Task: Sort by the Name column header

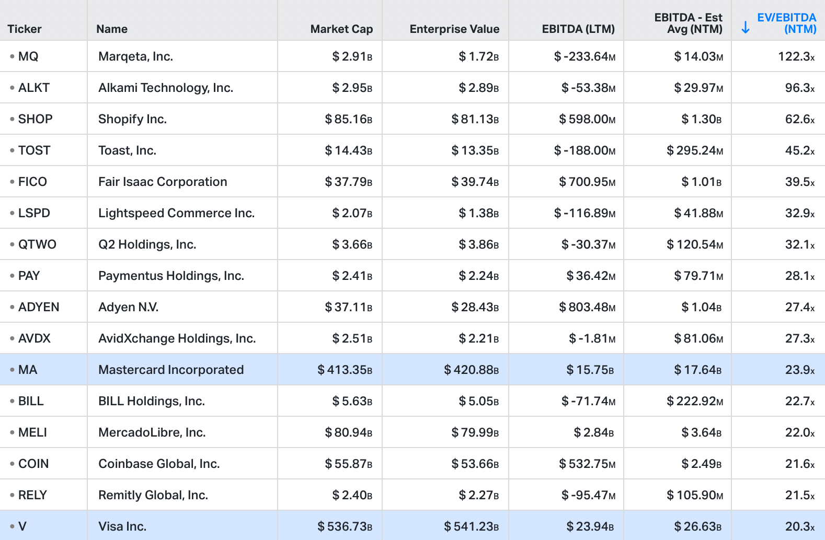Action: coord(112,29)
